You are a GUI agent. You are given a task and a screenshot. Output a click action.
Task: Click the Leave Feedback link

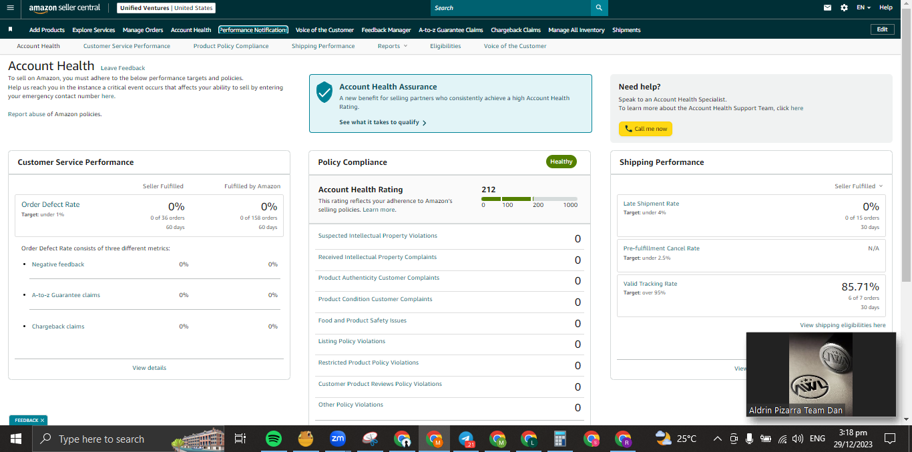click(123, 68)
